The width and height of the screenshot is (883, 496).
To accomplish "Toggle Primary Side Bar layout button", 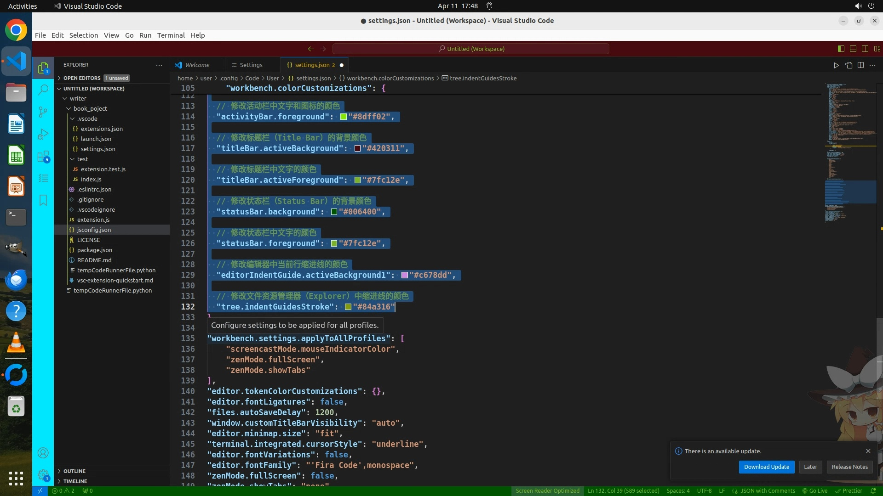I will 841,49.
